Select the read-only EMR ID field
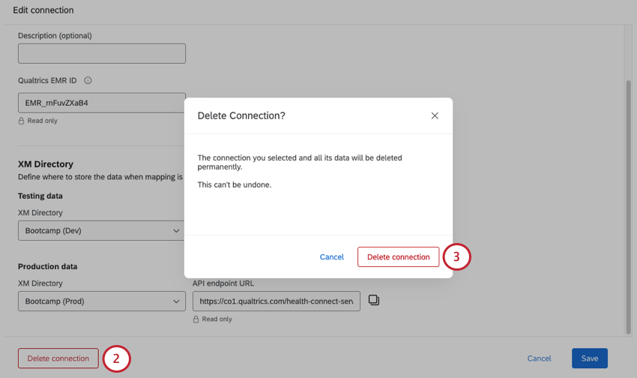This screenshot has height=378, width=637. tap(101, 103)
